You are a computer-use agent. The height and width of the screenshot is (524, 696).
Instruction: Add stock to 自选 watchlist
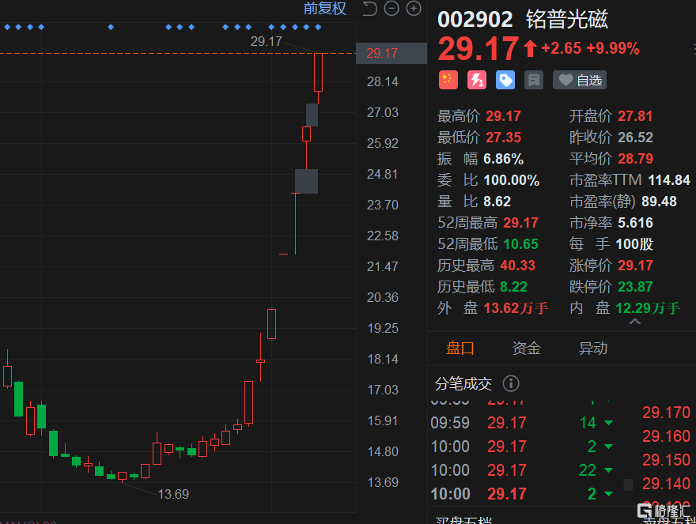pos(579,81)
